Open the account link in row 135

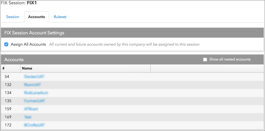35,101
